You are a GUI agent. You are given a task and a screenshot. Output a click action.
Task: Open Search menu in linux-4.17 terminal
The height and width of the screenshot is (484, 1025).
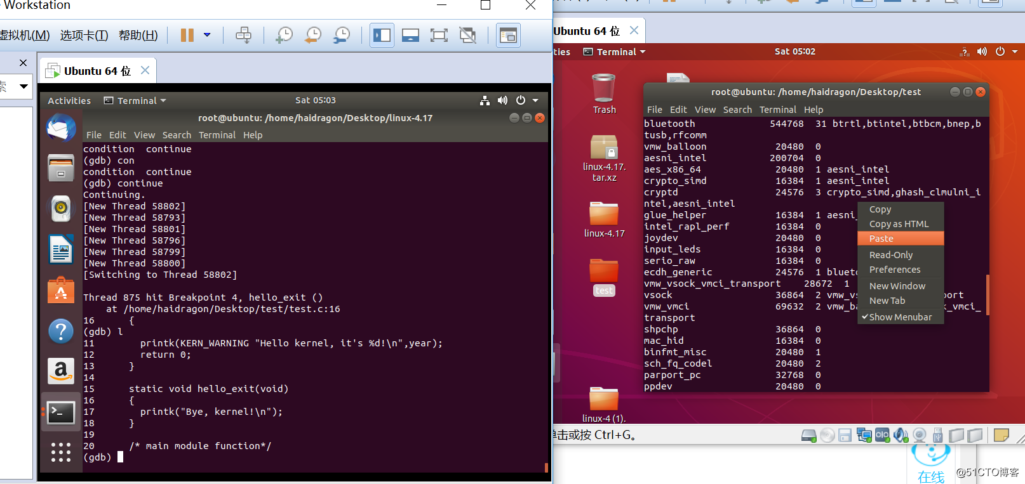(177, 135)
